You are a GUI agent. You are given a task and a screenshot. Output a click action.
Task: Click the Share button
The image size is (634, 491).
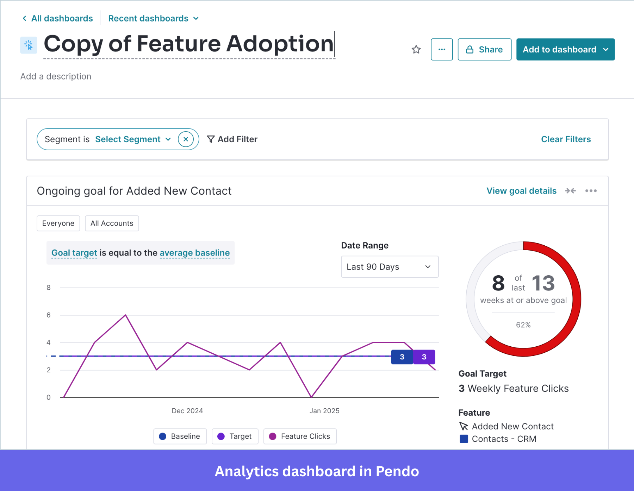click(484, 50)
